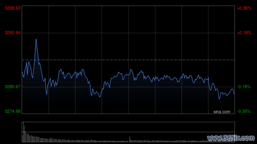257x144 pixels.
Task: Click the 3280.67 green price label
Action: pos(12,86)
